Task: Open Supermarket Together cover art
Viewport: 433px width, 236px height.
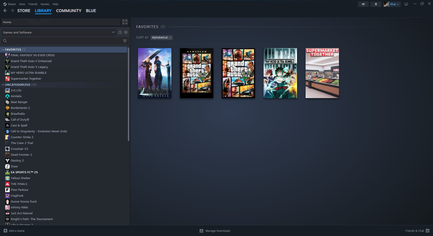Action: (322, 73)
